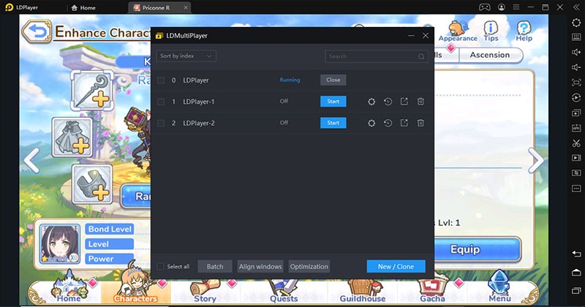Click the Equip button in game
585x307 pixels.
pyautogui.click(x=478, y=249)
